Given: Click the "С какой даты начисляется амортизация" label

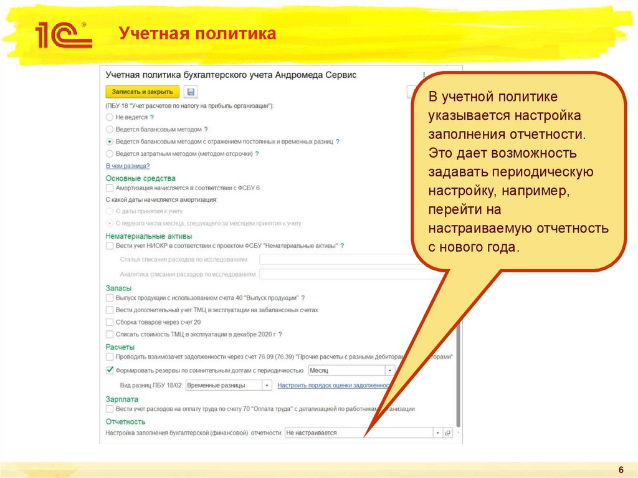Looking at the screenshot, I should pos(161,200).
